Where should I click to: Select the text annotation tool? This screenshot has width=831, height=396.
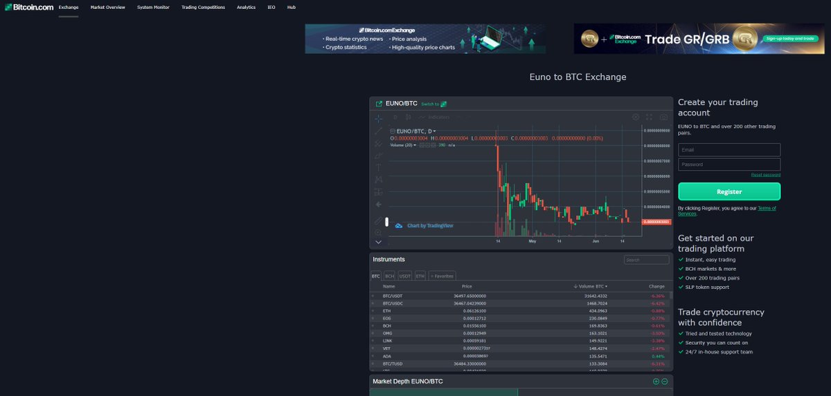click(378, 167)
